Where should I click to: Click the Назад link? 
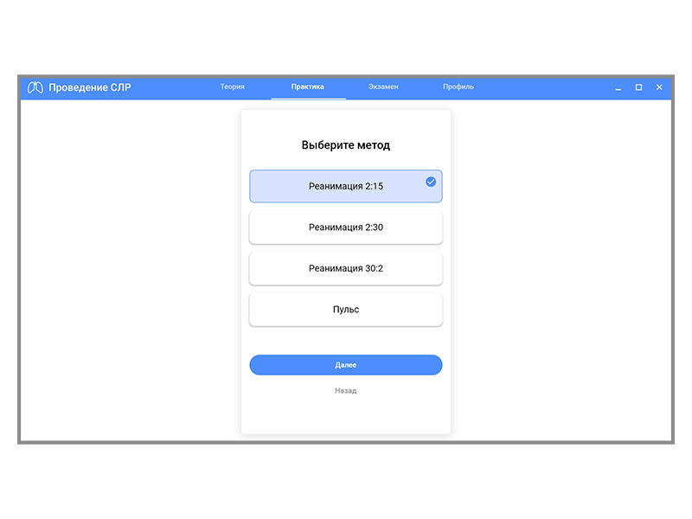point(345,391)
